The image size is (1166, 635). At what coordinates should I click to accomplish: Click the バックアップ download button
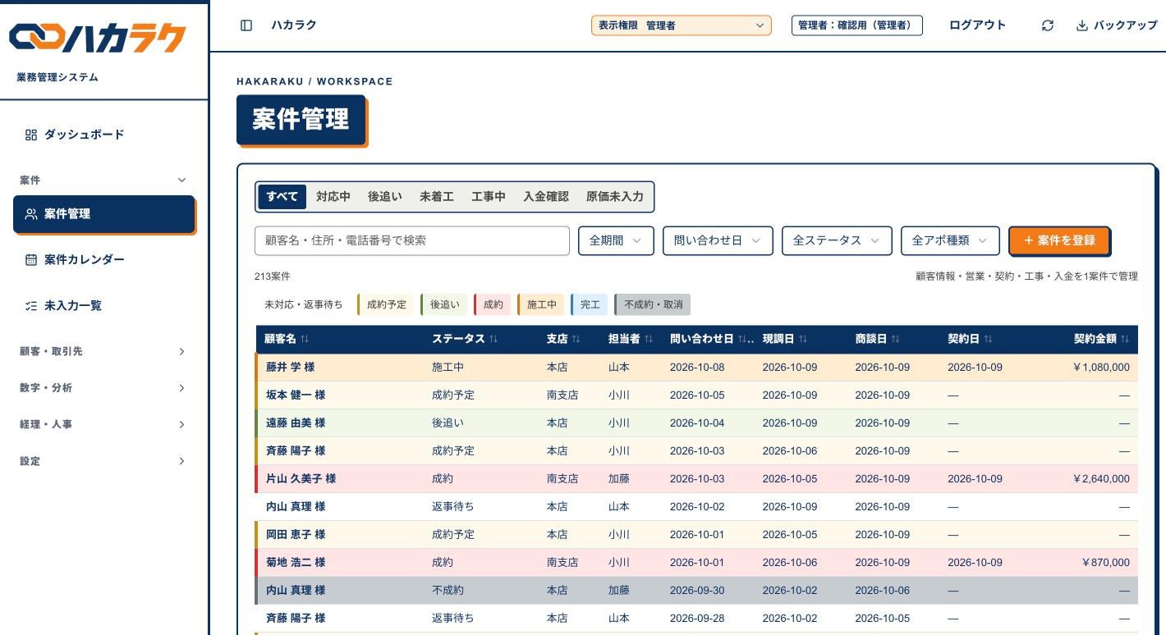(1116, 25)
